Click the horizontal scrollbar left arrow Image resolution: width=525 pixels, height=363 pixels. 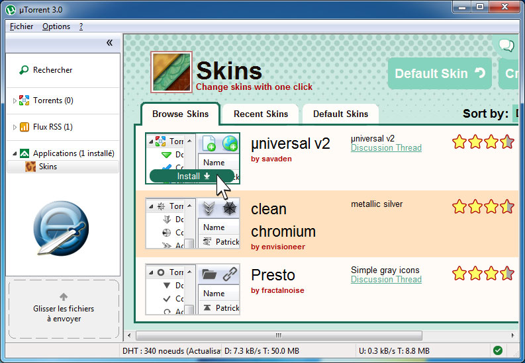[129, 335]
